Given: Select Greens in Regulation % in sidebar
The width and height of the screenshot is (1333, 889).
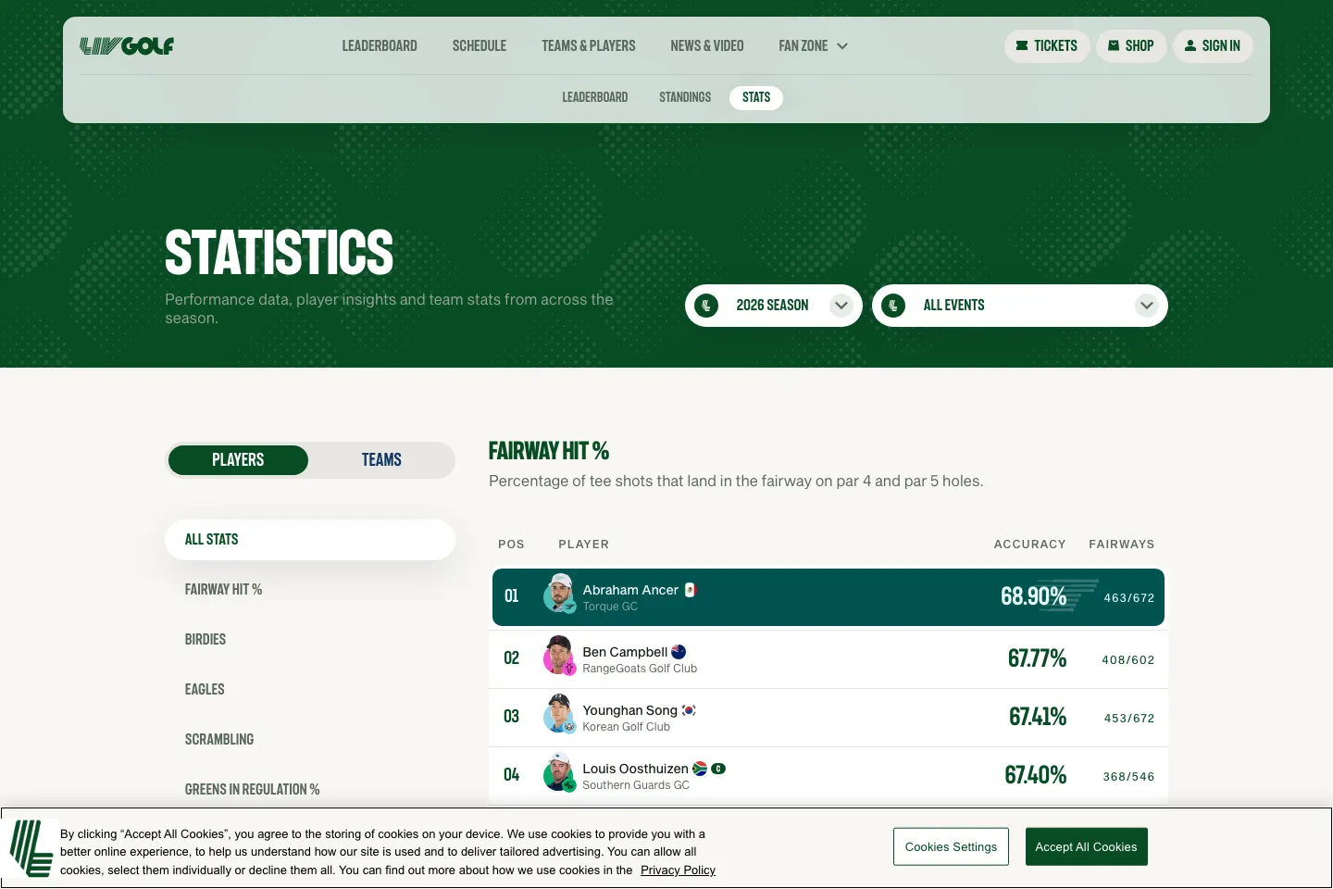Looking at the screenshot, I should (252, 790).
